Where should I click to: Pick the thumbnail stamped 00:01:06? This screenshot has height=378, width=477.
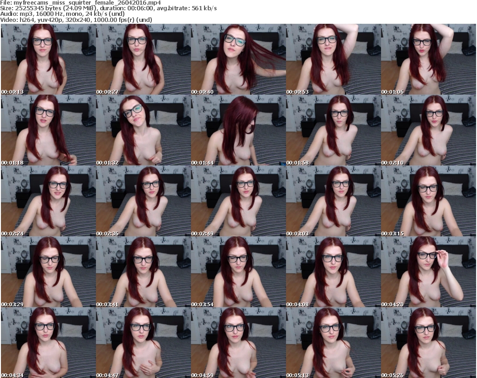(x=429, y=59)
